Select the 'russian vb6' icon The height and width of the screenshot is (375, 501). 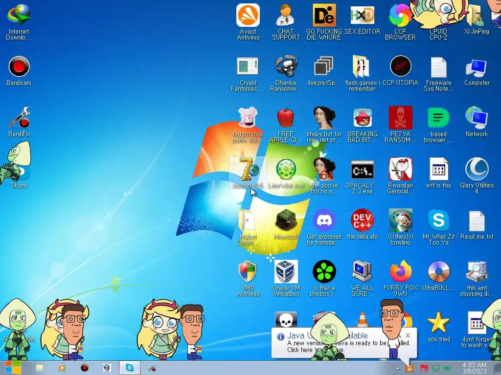[x=248, y=173]
